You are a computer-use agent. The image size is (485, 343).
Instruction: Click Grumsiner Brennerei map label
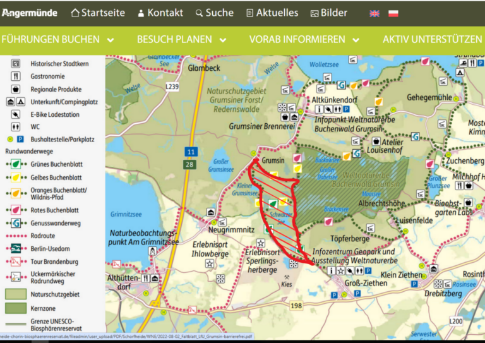coord(262,126)
